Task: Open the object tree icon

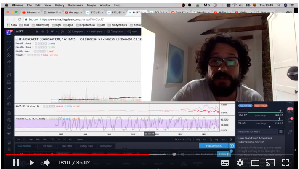Action: (9, 142)
